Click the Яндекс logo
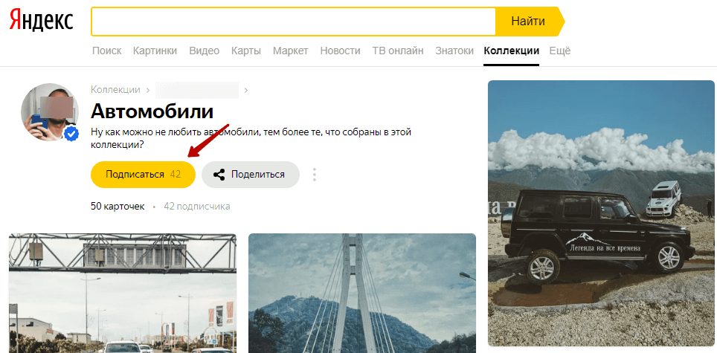The width and height of the screenshot is (717, 353). [41, 21]
